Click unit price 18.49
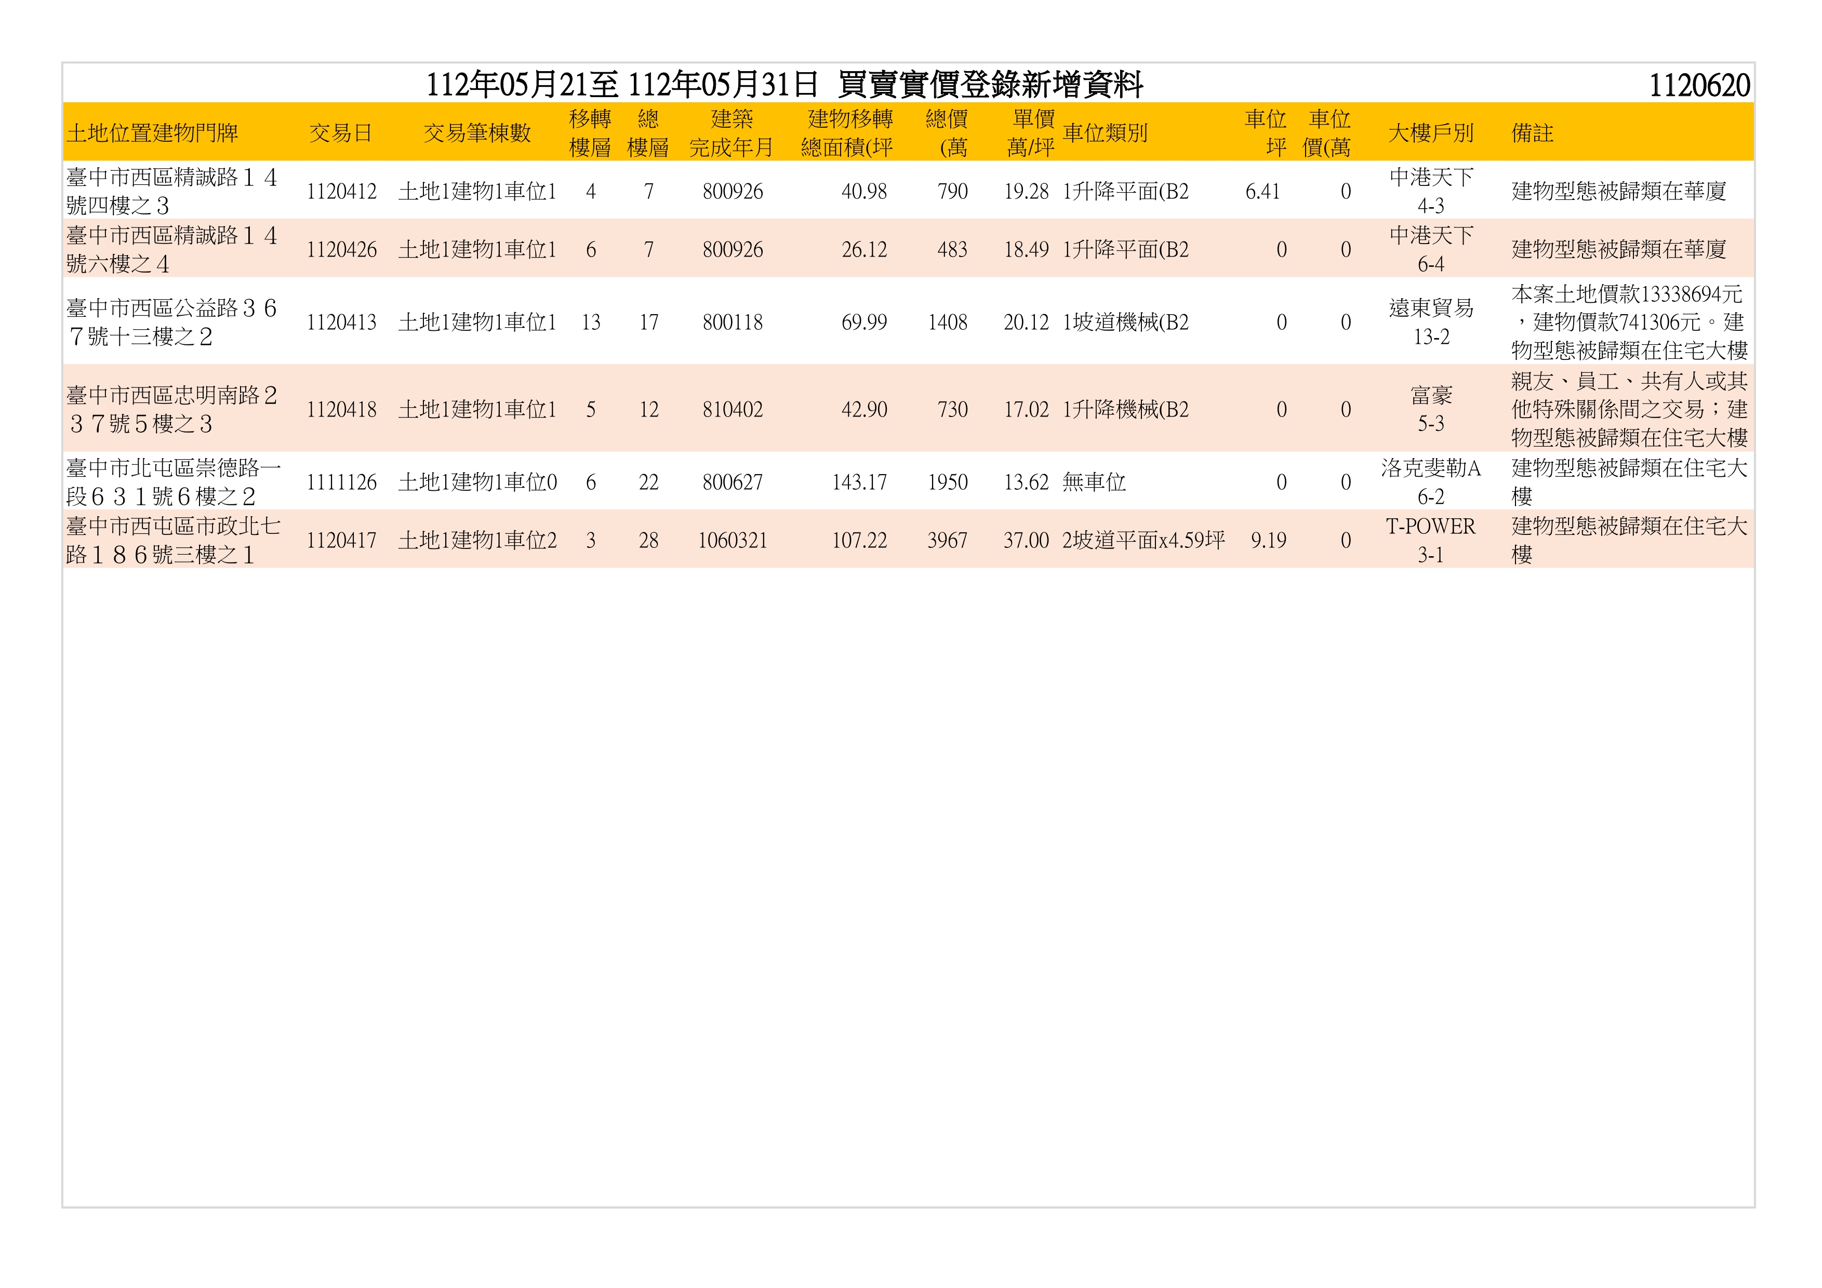Viewport: 1822px width, 1288px height. pyautogui.click(x=1026, y=250)
